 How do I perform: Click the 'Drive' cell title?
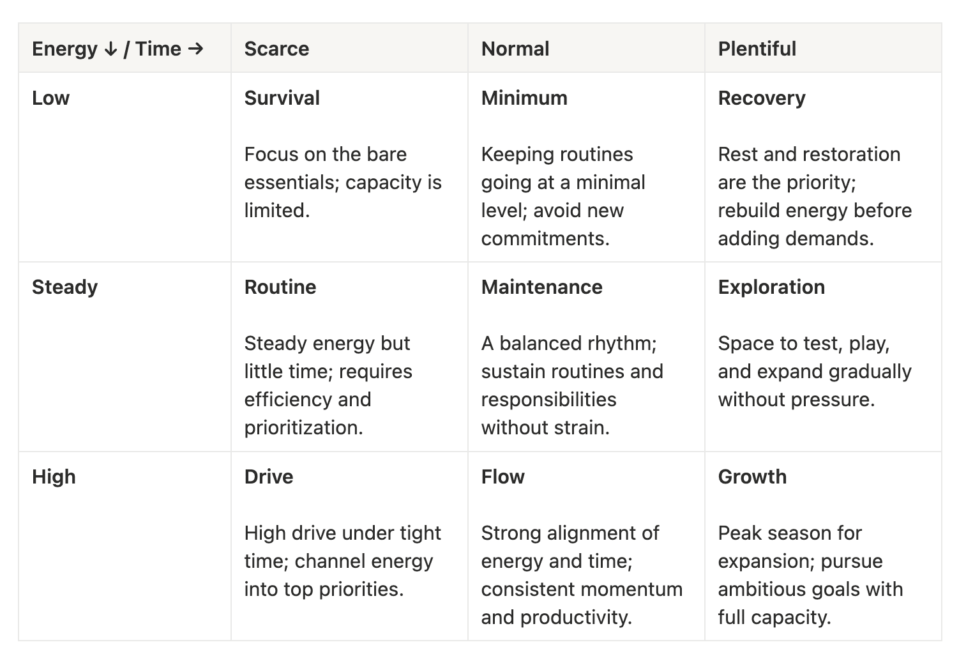(269, 476)
